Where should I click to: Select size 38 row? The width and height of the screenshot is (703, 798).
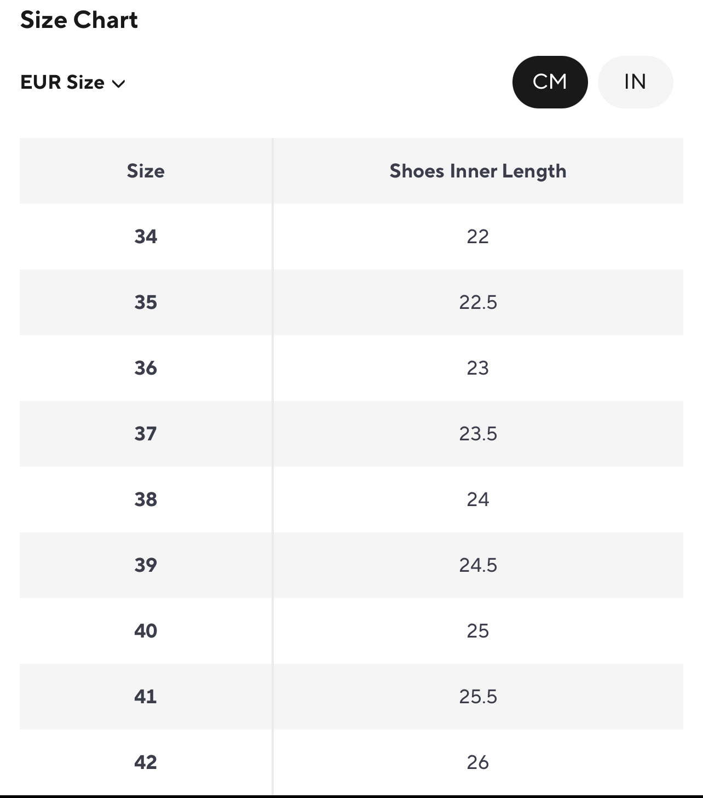tap(146, 500)
